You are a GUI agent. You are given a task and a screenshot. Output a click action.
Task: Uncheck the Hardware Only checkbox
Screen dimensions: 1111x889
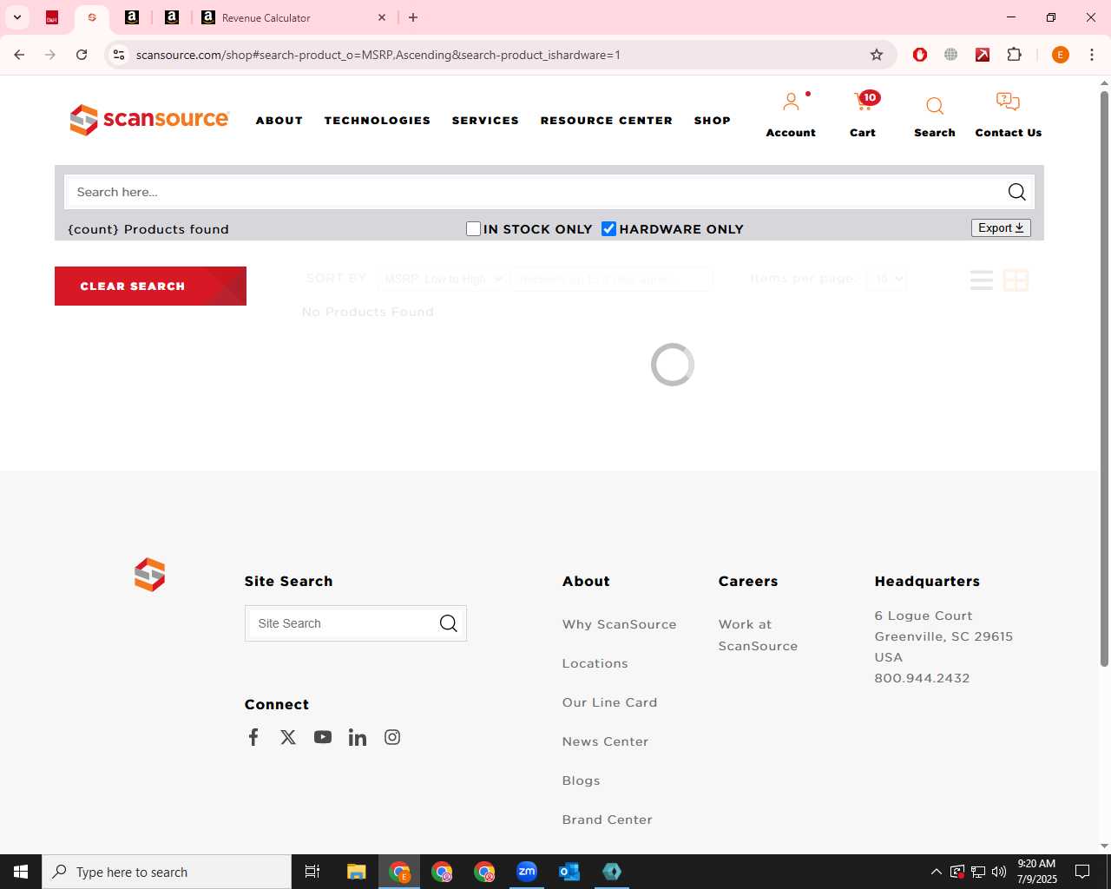click(608, 229)
